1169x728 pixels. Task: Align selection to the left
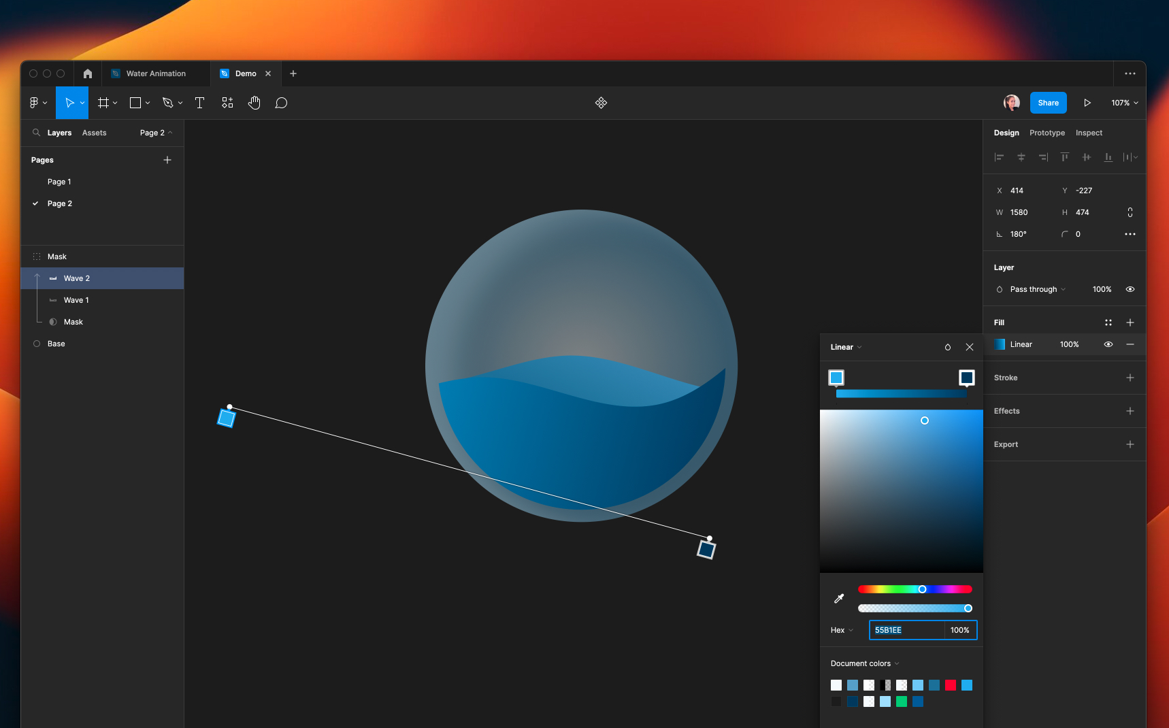point(1000,157)
